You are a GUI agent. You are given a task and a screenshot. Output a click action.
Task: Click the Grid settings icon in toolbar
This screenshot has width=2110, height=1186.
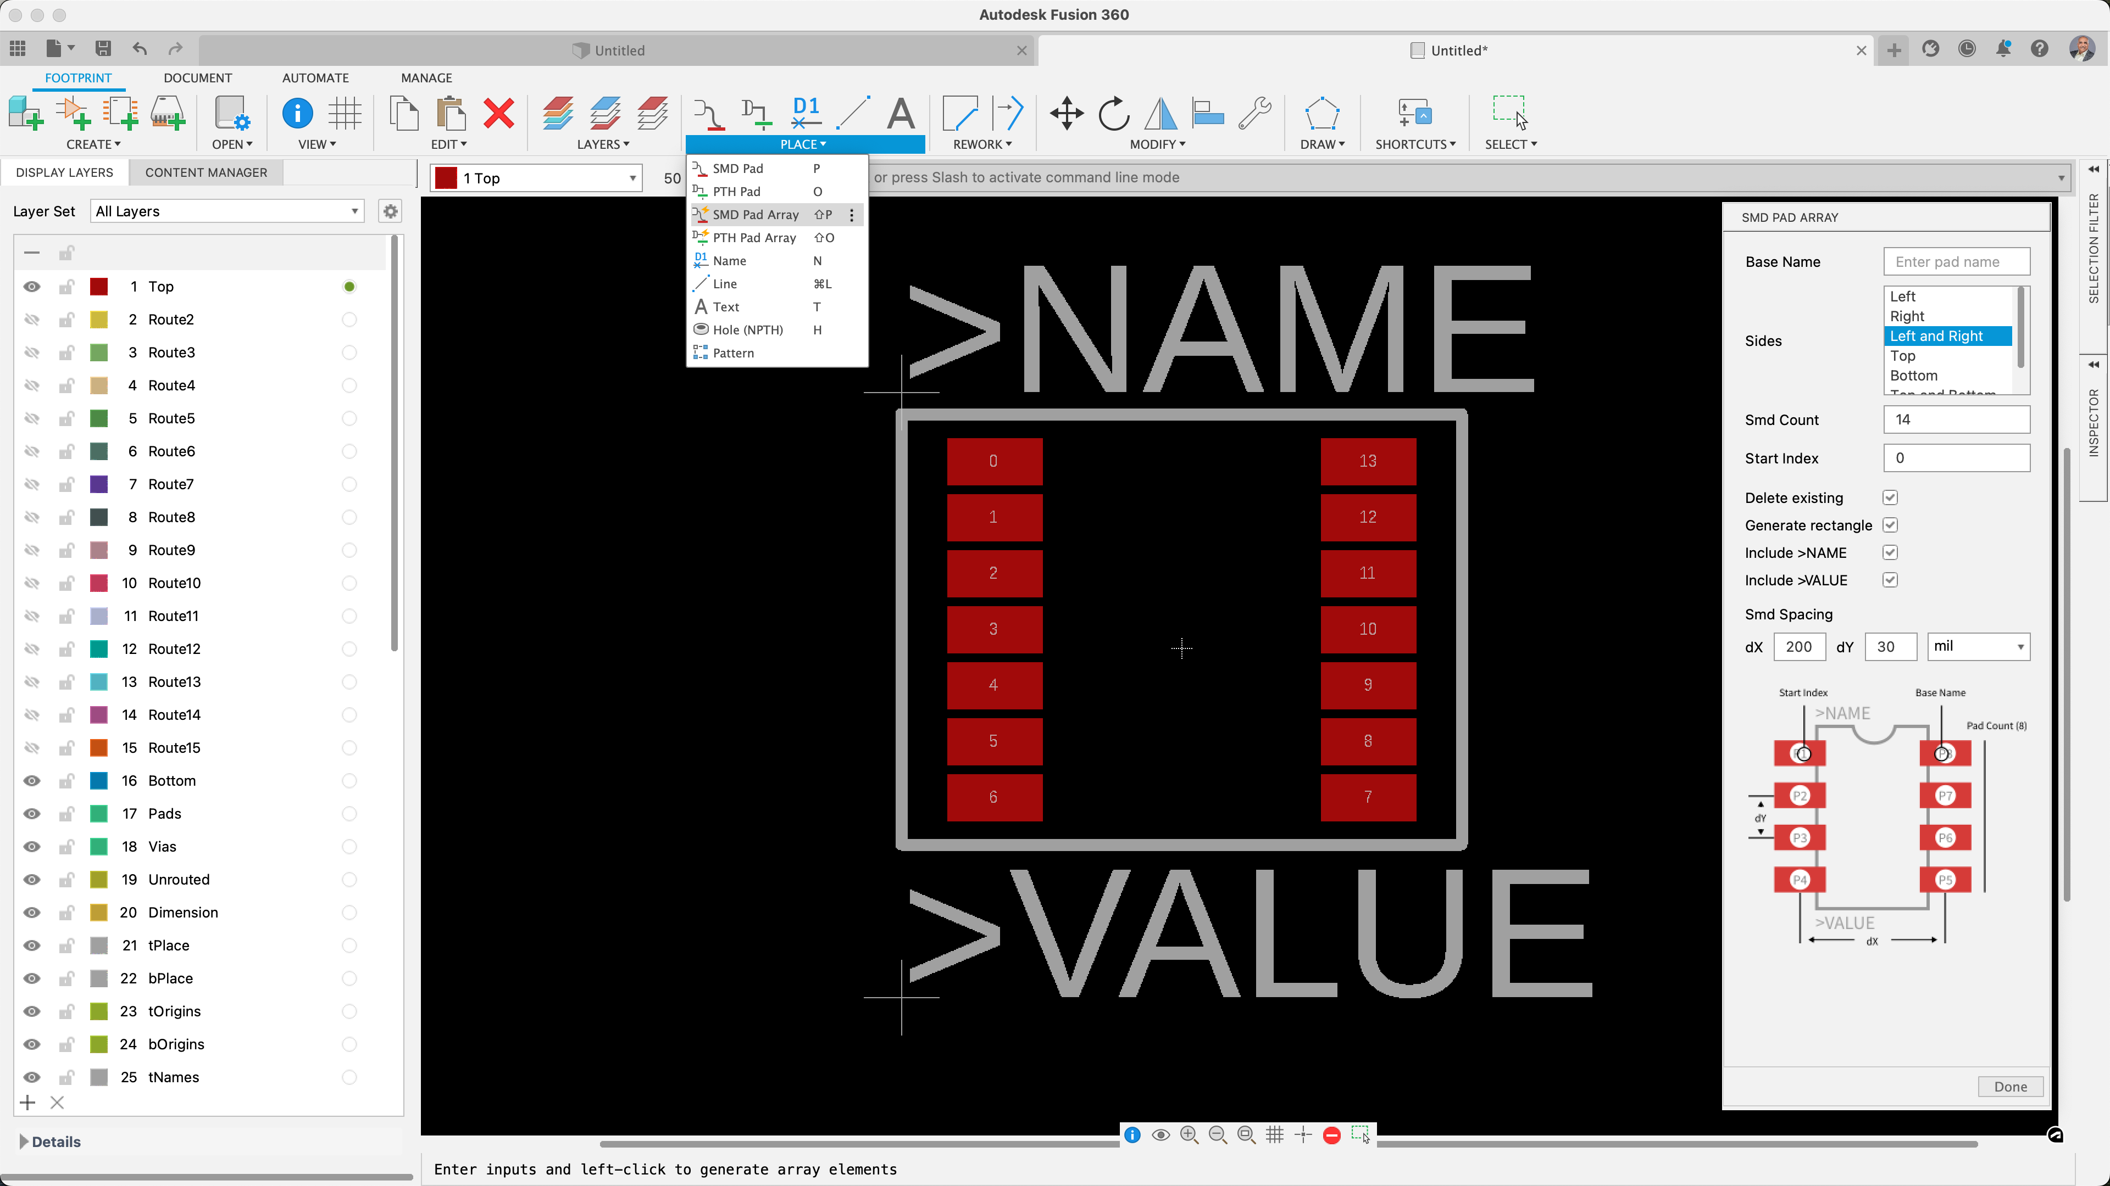click(345, 113)
